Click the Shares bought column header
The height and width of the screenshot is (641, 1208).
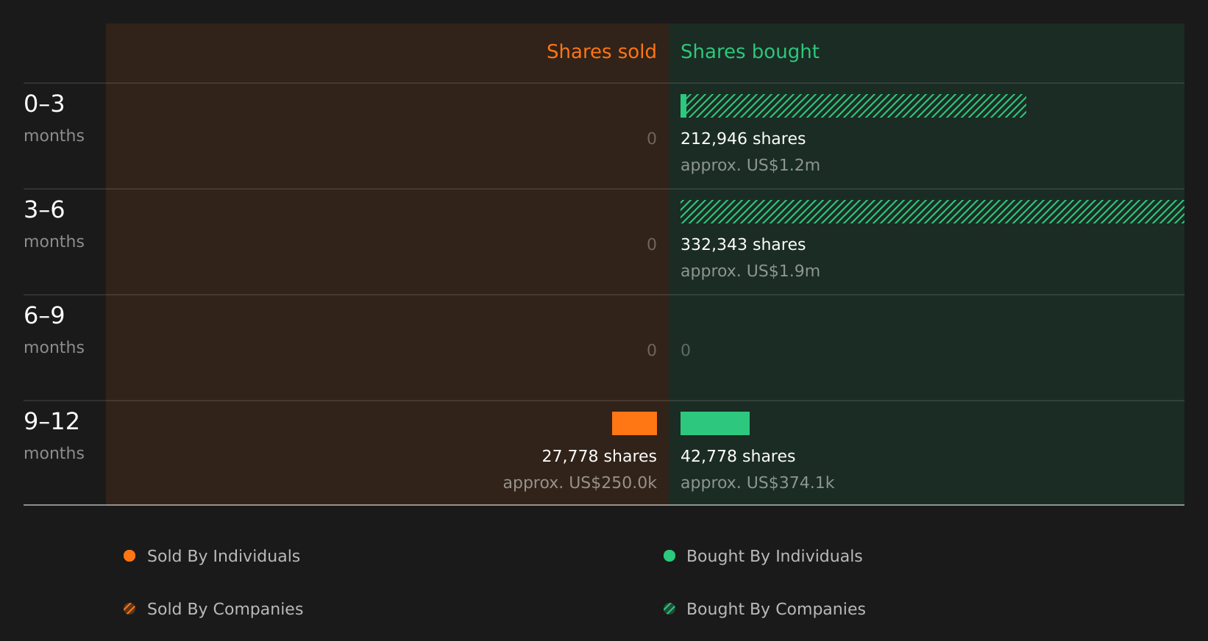click(750, 51)
